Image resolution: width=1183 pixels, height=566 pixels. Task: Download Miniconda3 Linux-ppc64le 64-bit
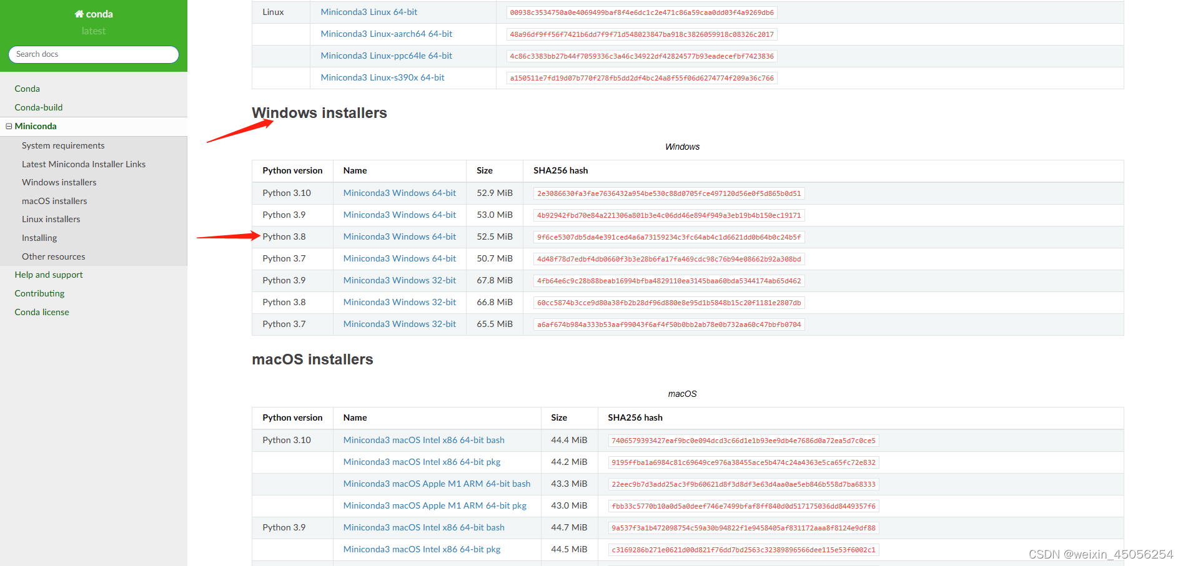pos(387,56)
